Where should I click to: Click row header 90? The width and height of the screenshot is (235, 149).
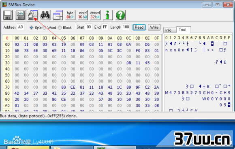click(7, 100)
